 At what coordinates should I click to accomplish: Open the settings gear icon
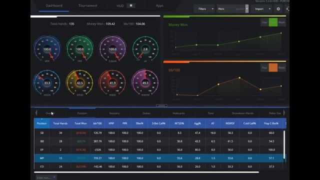278,9
